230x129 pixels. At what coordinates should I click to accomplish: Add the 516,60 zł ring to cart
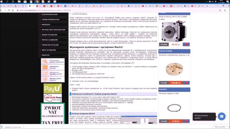point(186,83)
